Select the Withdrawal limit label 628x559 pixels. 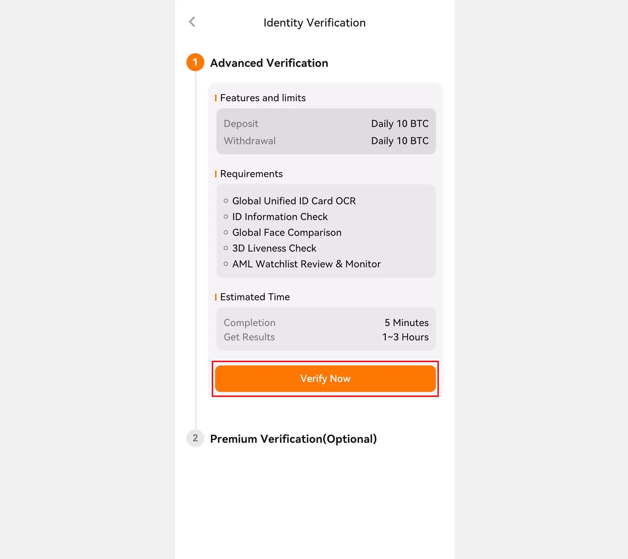click(x=249, y=141)
